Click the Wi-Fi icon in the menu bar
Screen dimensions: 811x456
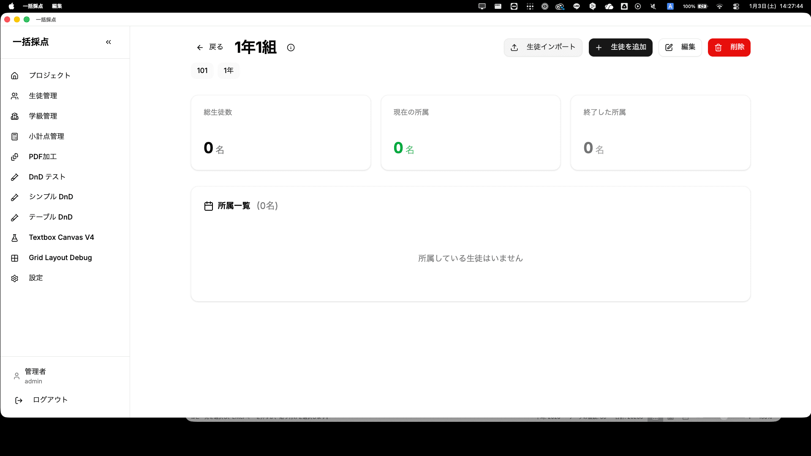point(719,6)
